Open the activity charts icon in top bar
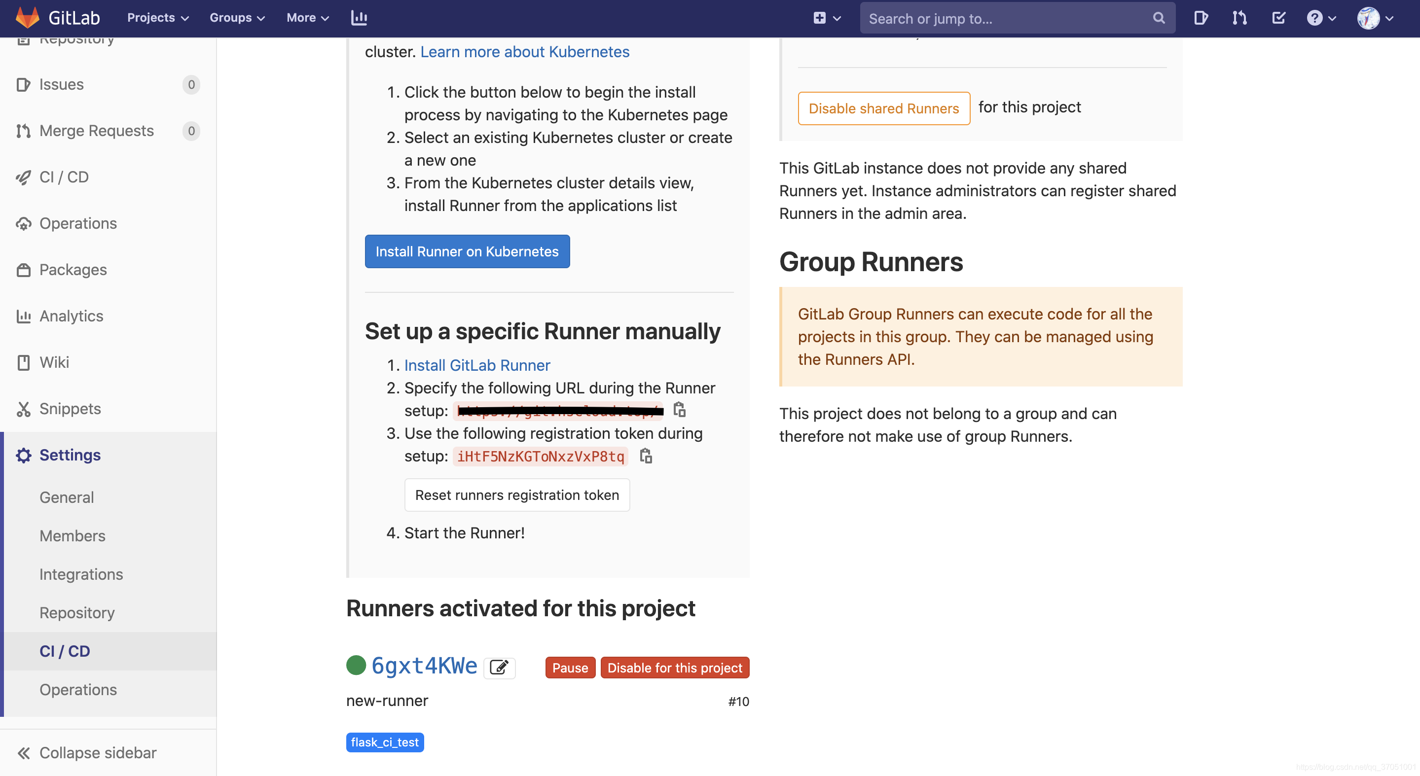This screenshot has height=776, width=1420. pos(359,17)
